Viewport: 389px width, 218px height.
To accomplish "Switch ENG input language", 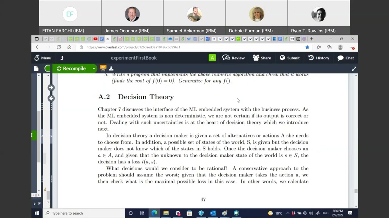I will 325,213.
